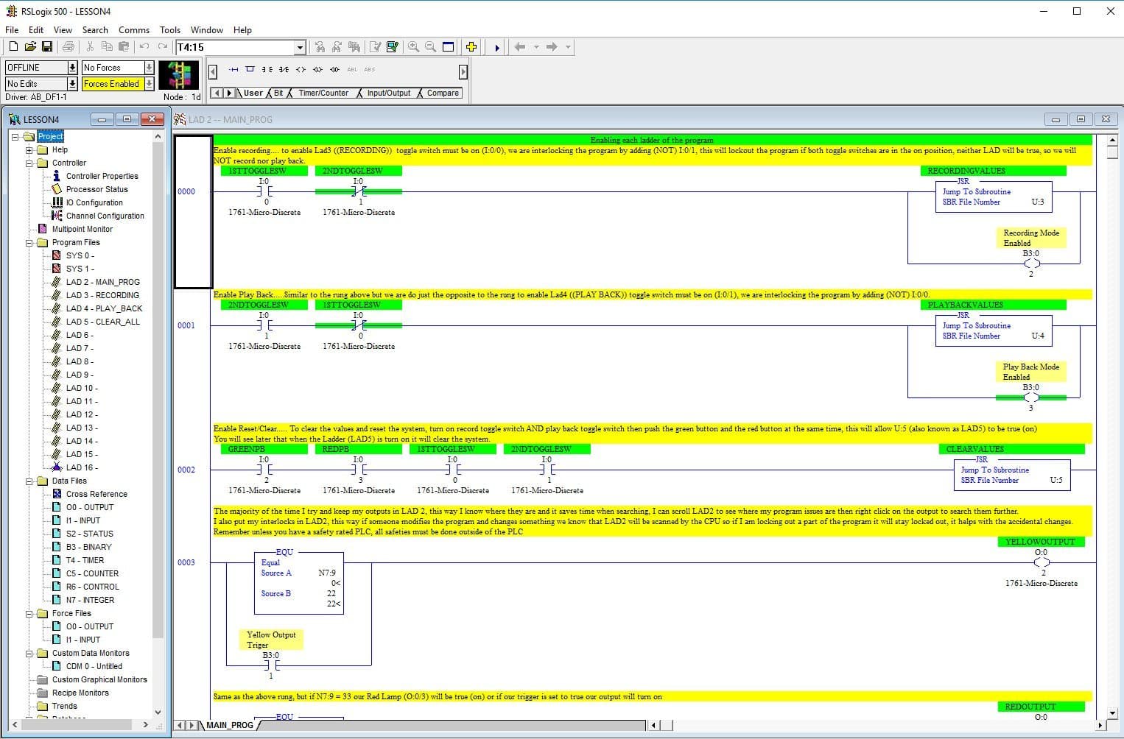Open the OFFLINE mode dropdown

(72, 67)
